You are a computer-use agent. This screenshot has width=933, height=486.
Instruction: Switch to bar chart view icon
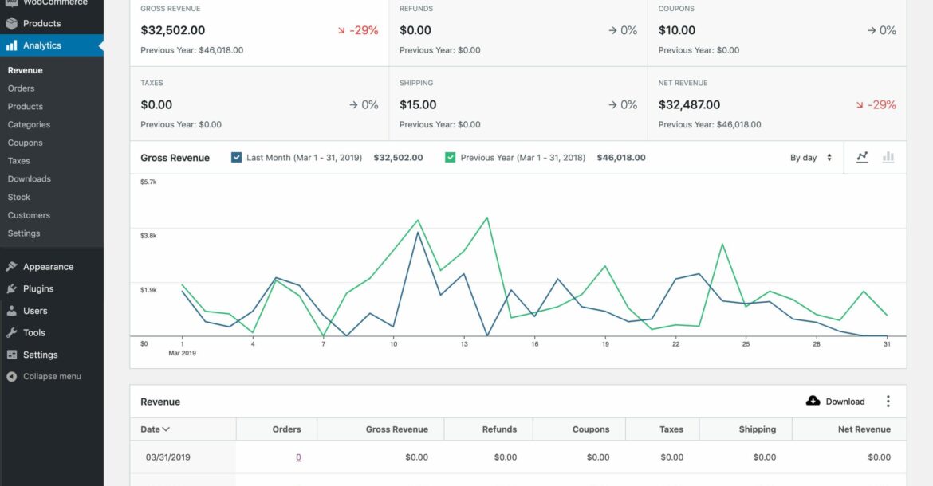888,157
